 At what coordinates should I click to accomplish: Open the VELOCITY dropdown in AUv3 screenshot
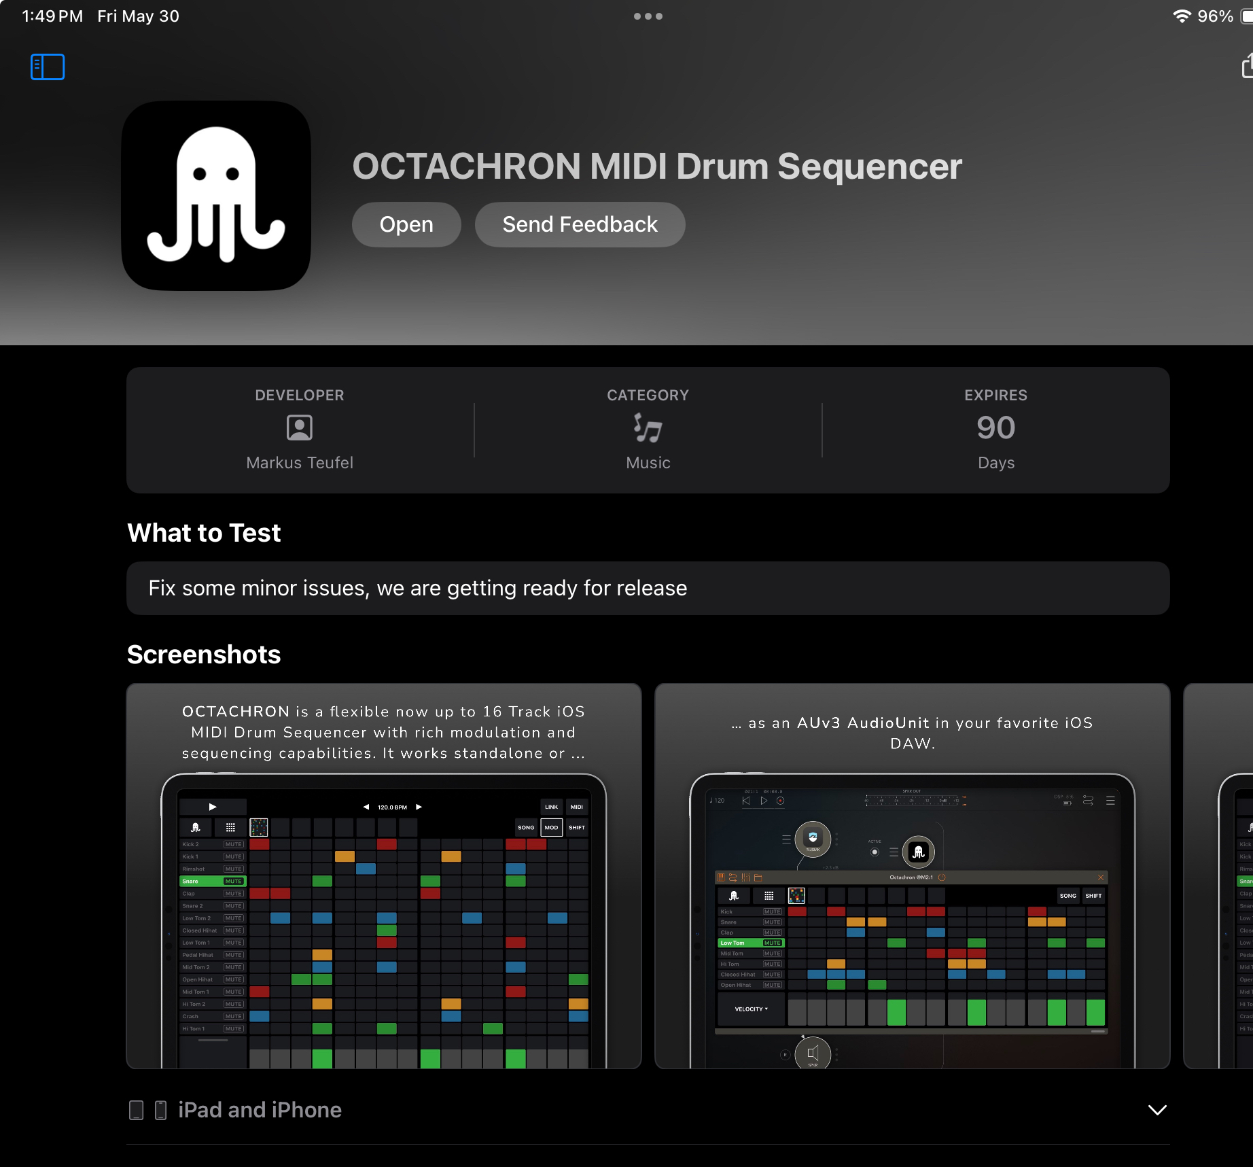click(x=751, y=1009)
